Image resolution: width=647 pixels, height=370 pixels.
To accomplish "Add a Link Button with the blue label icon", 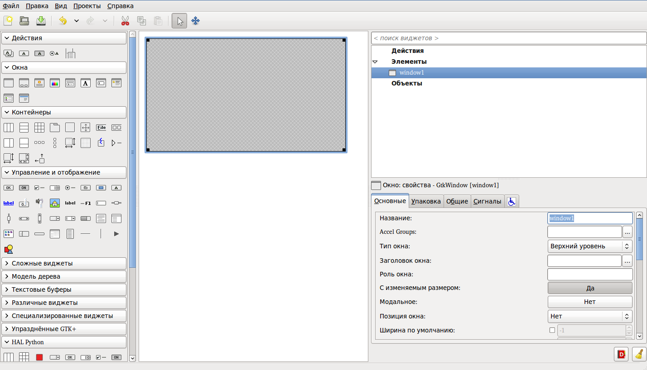I will (x=9, y=203).
